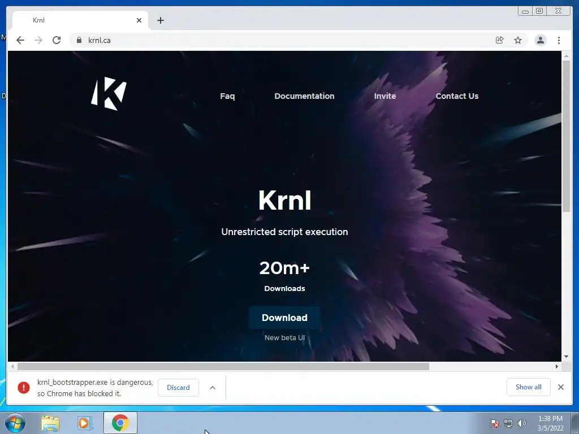
Task: Click the horizontal scrollbar thumb
Action: click(x=223, y=366)
